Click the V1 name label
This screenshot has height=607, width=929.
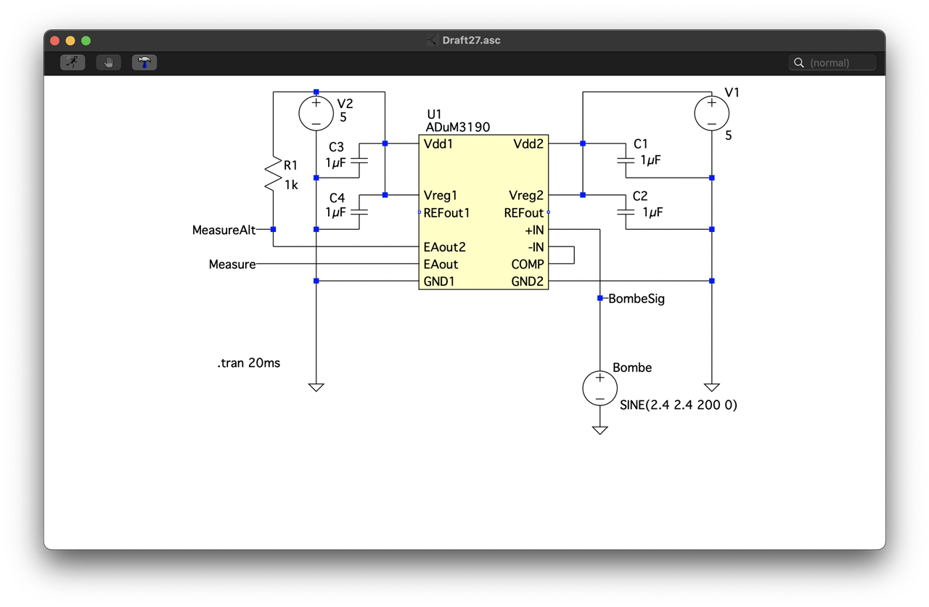[x=732, y=93]
